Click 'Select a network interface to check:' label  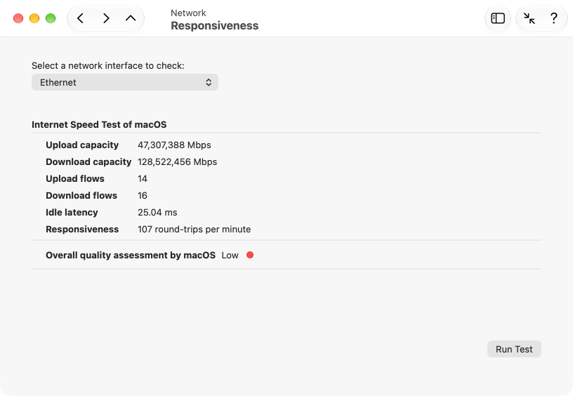108,66
